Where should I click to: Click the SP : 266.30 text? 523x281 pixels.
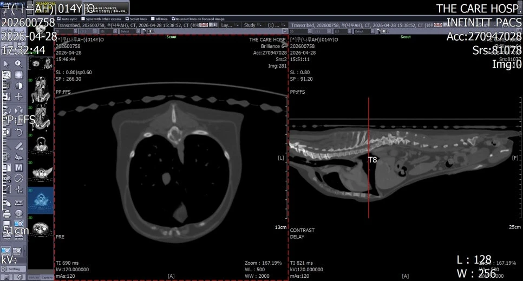point(69,79)
